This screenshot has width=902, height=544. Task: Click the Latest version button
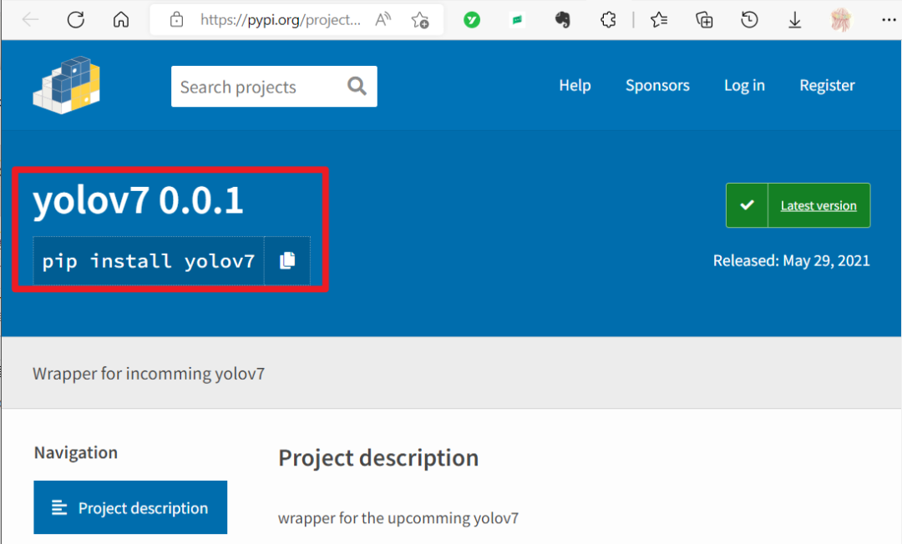(x=798, y=205)
